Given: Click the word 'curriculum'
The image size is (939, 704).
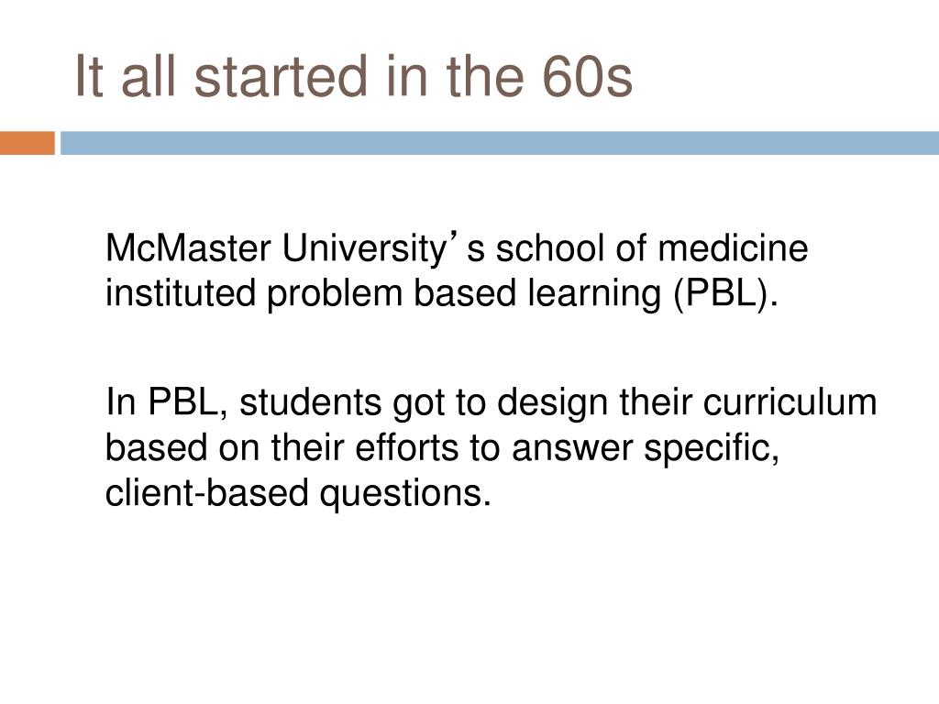Looking at the screenshot, I should coord(790,401).
